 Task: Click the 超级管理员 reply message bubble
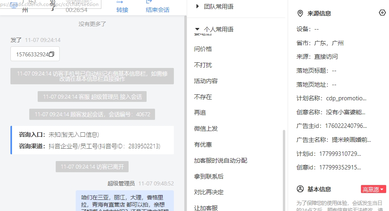point(125,201)
